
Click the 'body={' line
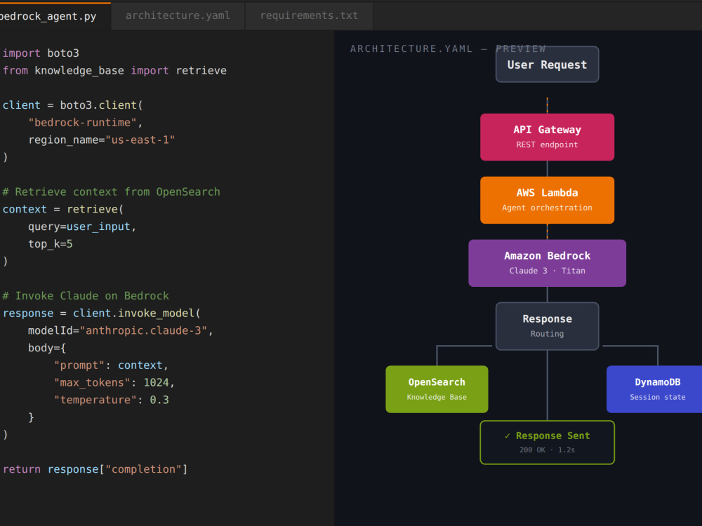[47, 348]
